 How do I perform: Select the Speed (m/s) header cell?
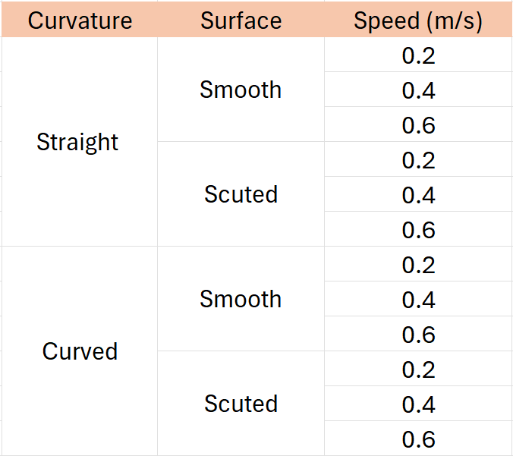(x=418, y=20)
